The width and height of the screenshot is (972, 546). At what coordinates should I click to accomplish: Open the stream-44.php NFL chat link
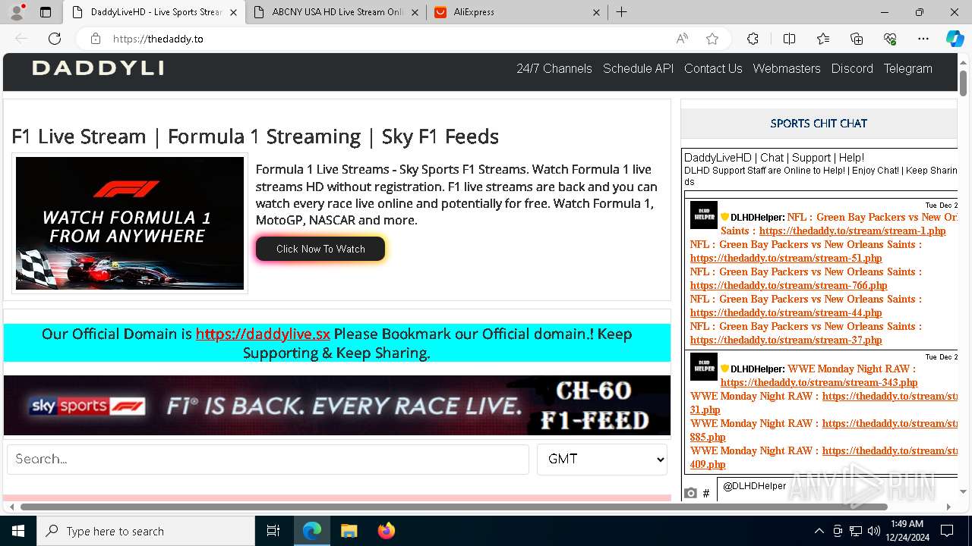coord(786,313)
